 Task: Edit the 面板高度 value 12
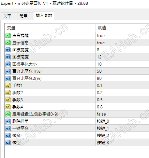[x=99, y=57]
